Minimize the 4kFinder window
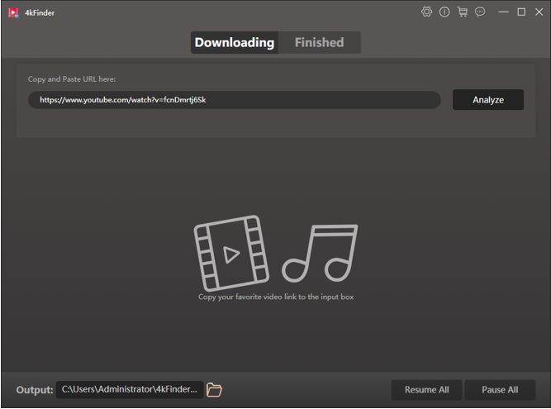551x409 pixels. [x=503, y=12]
